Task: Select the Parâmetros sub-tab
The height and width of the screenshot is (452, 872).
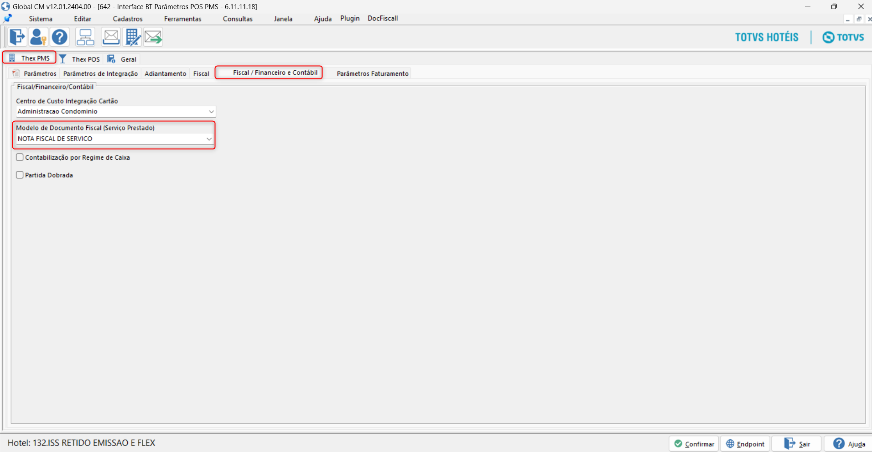Action: pyautogui.click(x=35, y=73)
